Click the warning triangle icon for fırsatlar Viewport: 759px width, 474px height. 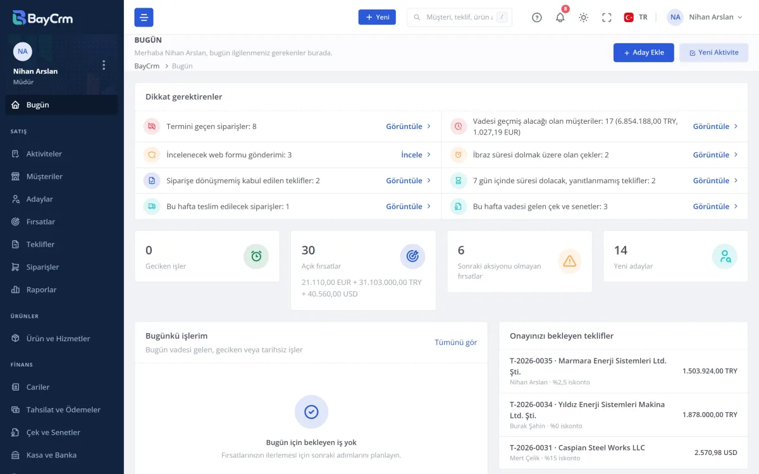click(570, 261)
